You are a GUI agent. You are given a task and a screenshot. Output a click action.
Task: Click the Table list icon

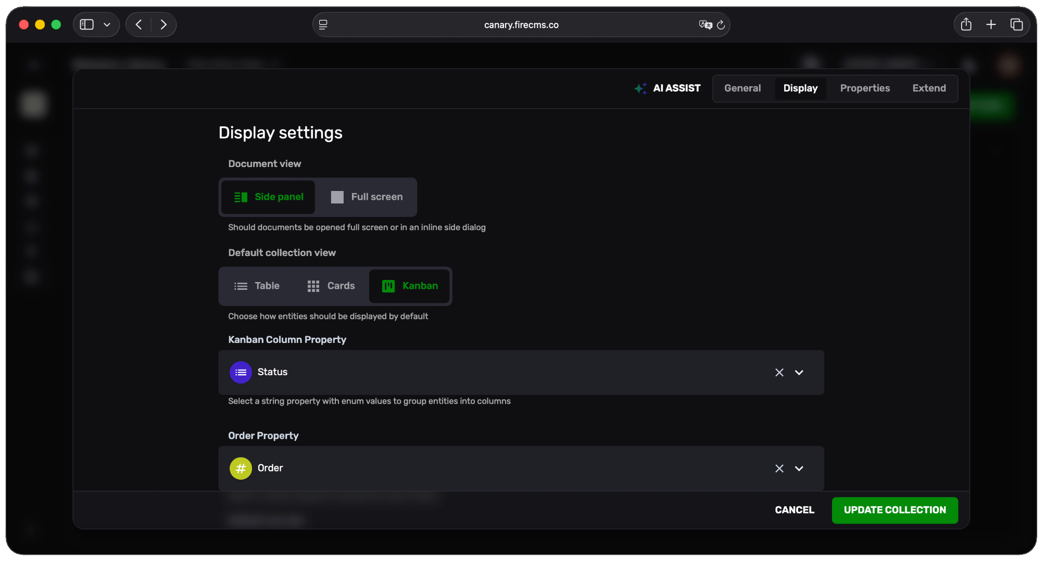(240, 286)
